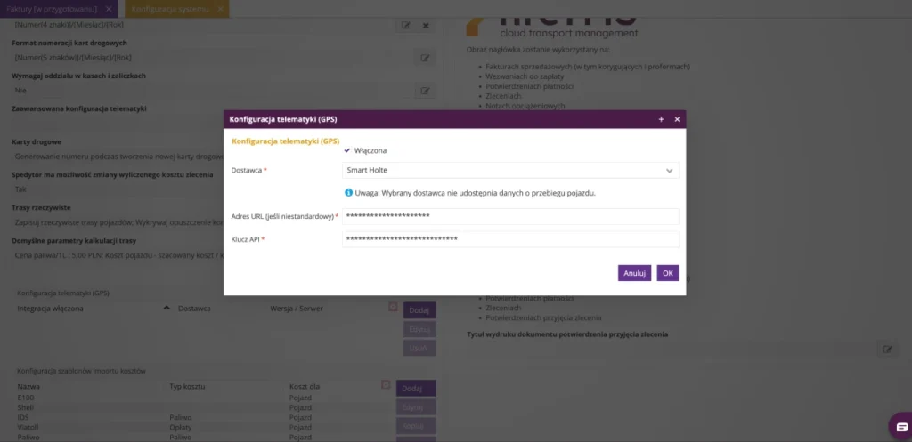Sort by the Typ kosztu column header
The width and height of the screenshot is (912, 442).
click(187, 386)
